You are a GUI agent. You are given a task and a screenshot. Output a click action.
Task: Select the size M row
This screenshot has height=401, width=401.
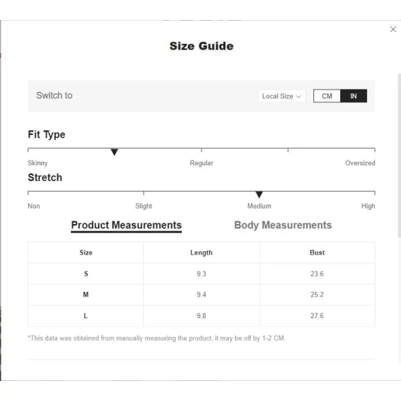[201, 295]
